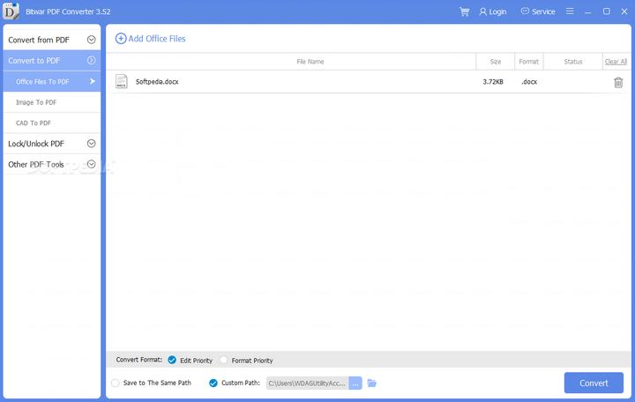Close the Bitwar PDF Converter window
Viewport: 635px width, 402px height.
tap(624, 11)
